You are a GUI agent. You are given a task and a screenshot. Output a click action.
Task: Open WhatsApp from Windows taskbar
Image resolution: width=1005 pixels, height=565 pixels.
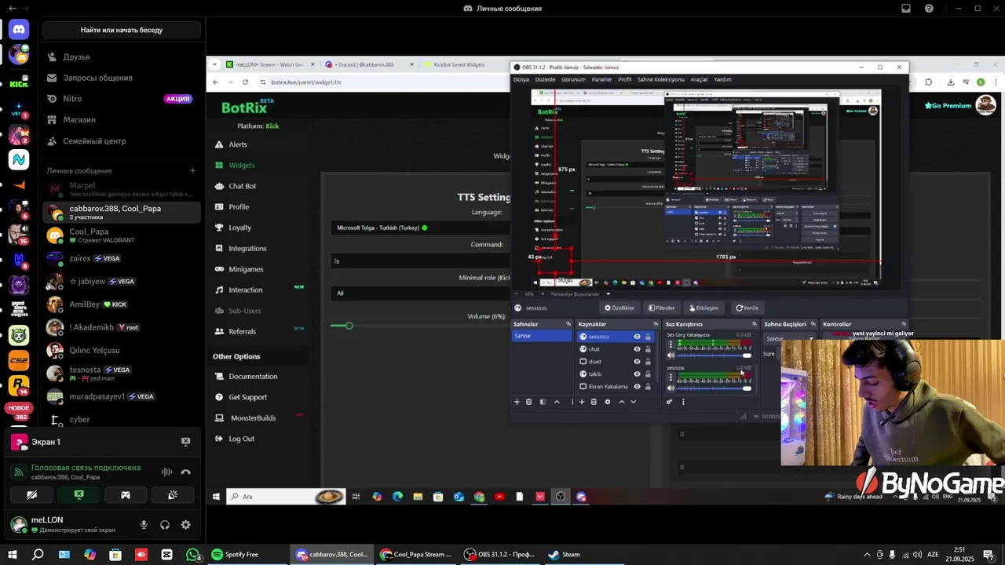[x=193, y=555]
